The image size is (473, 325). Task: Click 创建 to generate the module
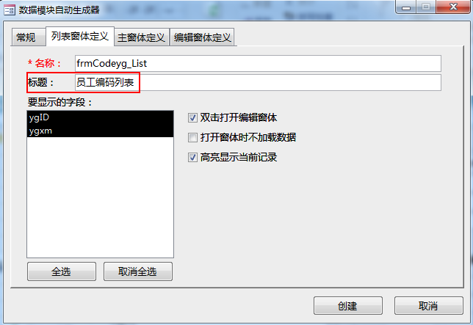[348, 306]
